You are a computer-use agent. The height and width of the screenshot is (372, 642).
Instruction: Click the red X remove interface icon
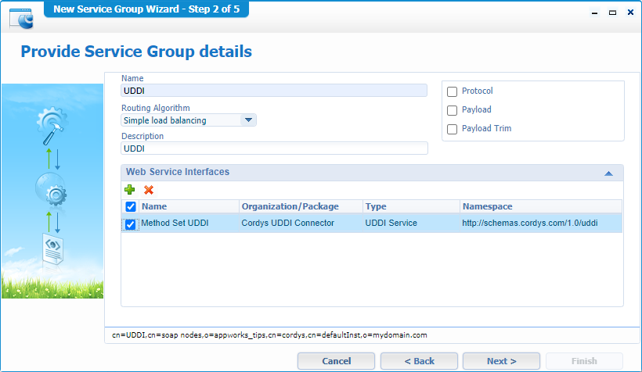[x=149, y=190]
